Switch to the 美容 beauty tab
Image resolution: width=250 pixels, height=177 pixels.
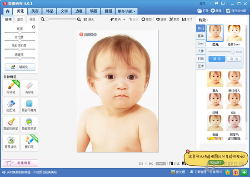coord(35,11)
